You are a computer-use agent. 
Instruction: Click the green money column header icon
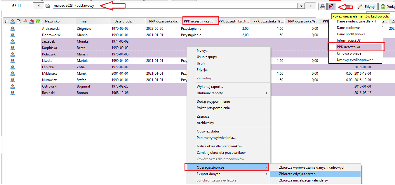[38, 21]
